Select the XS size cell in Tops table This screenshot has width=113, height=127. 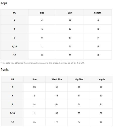42,20
